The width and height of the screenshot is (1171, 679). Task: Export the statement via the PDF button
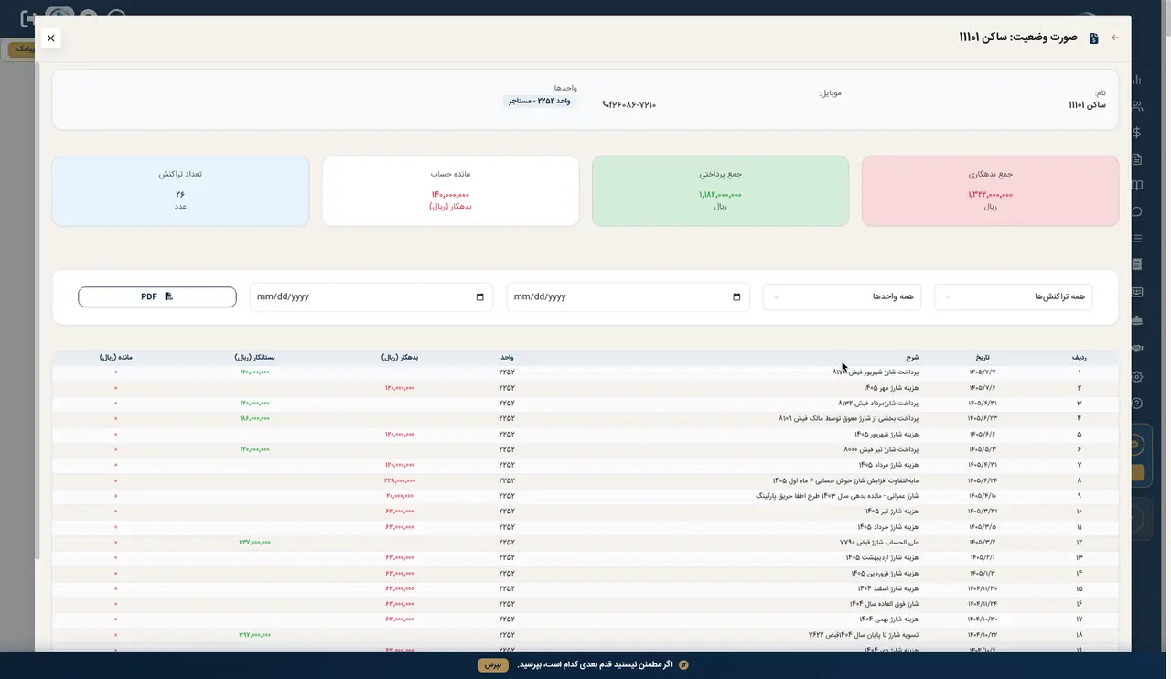[157, 296]
